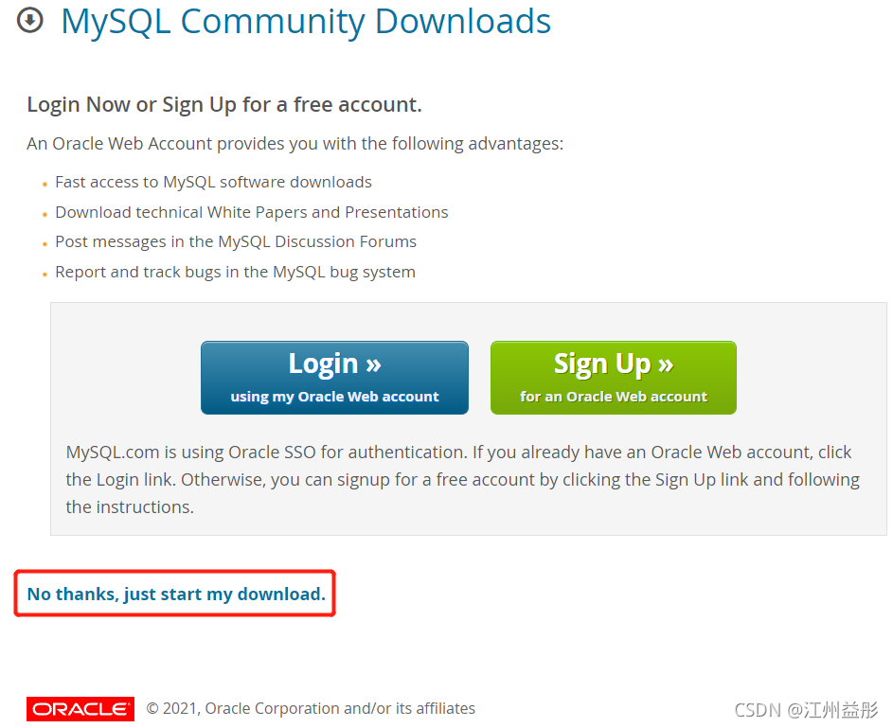The width and height of the screenshot is (893, 728).
Task: Choose 'No thanks, just start my download.'
Action: pos(176,594)
